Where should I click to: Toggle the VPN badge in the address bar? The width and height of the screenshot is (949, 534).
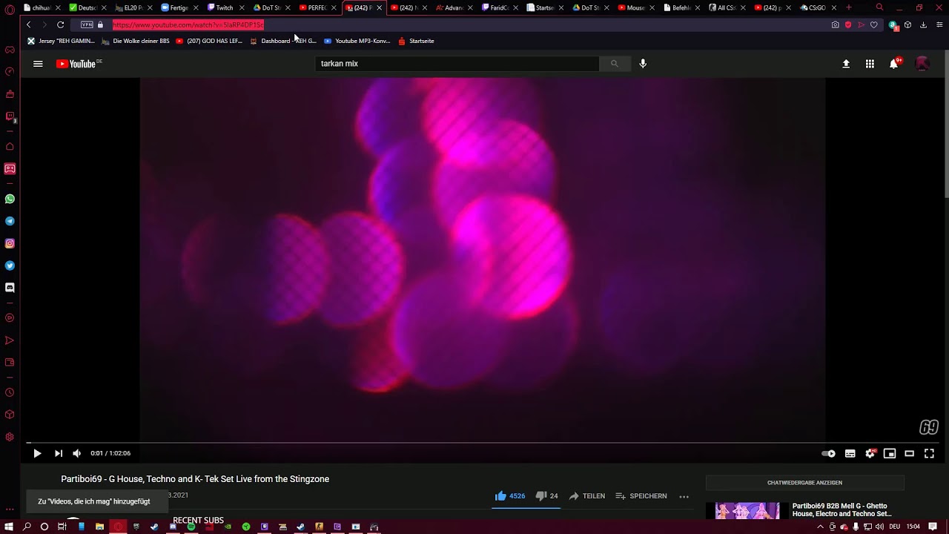point(87,24)
